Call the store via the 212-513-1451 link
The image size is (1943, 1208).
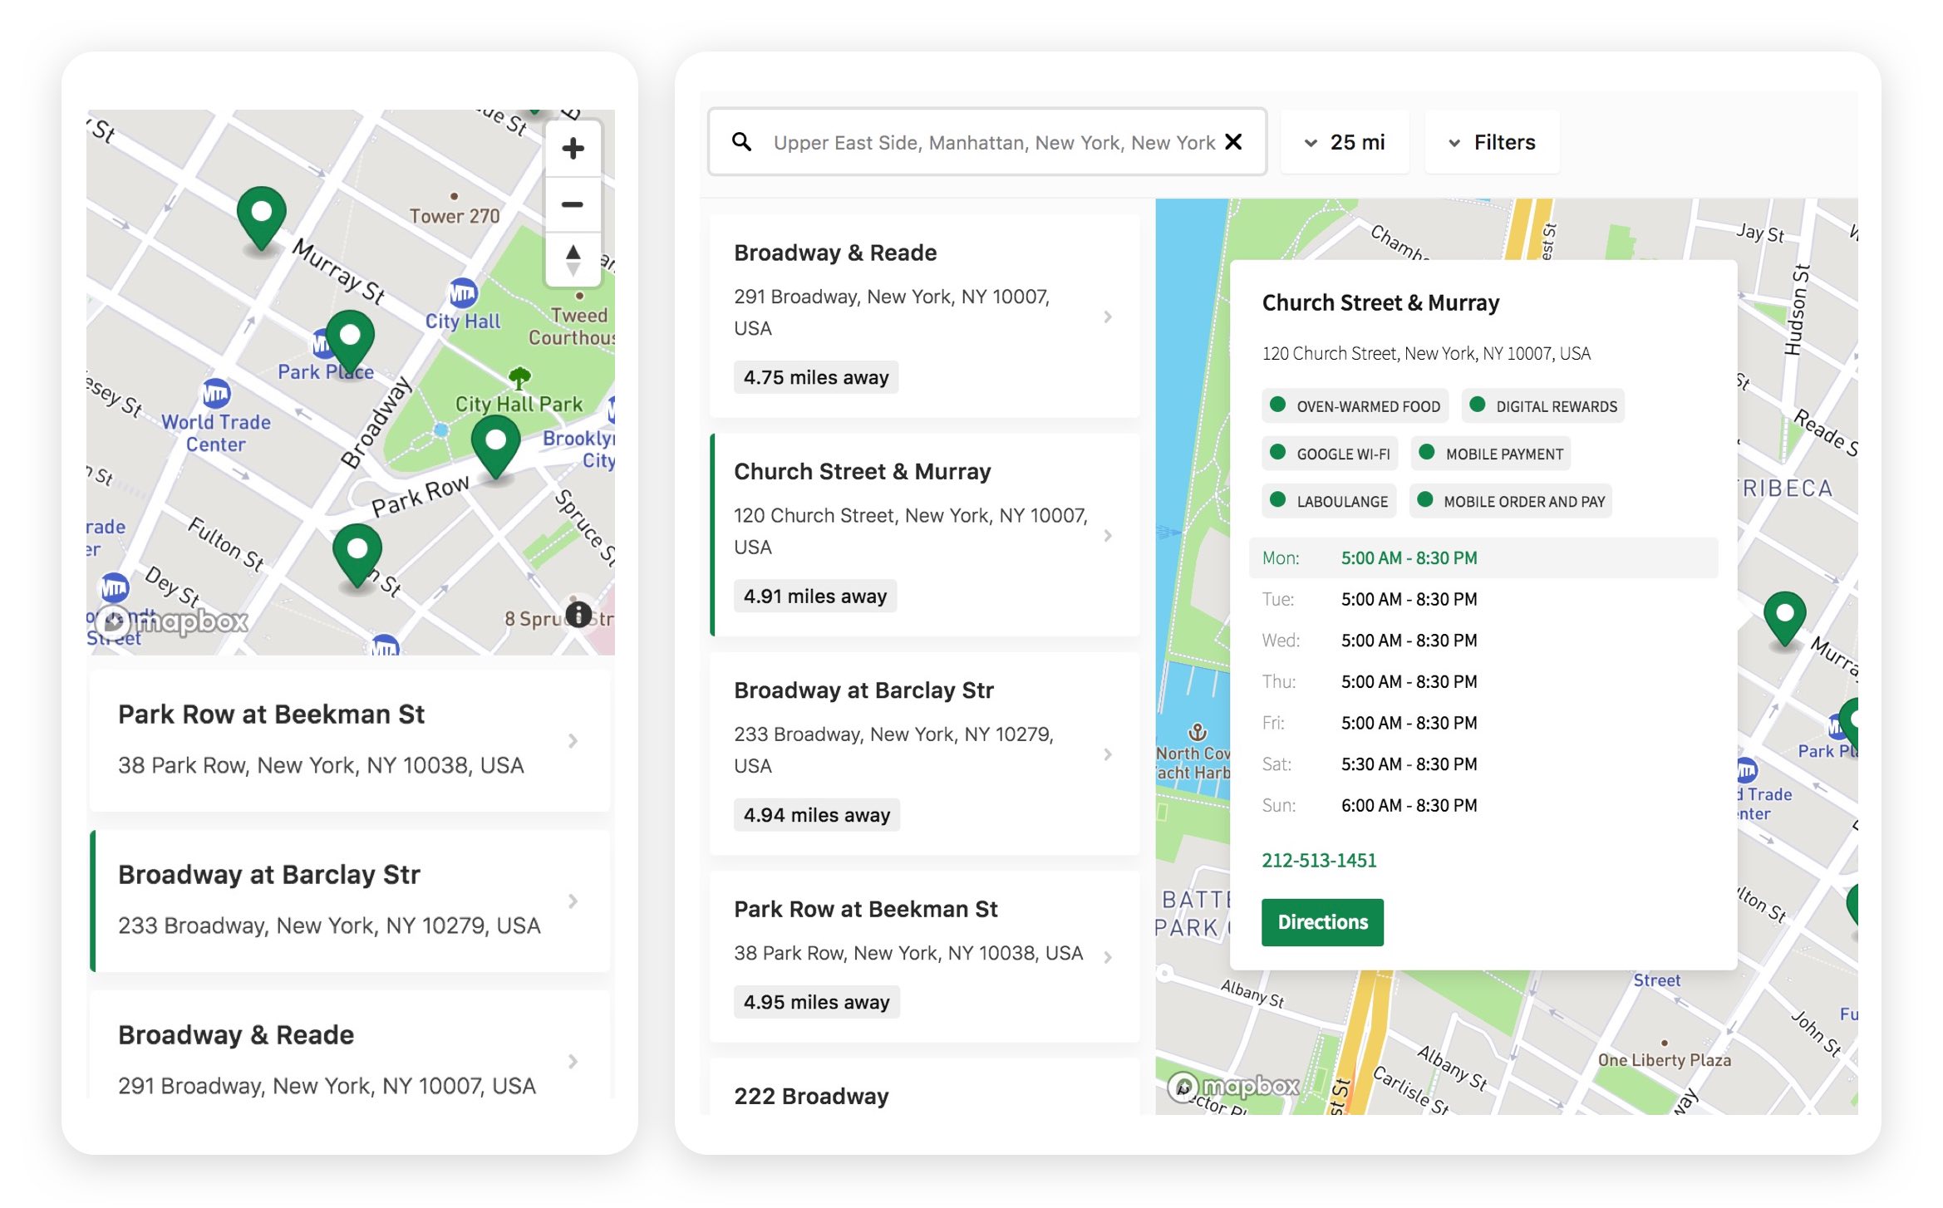click(1320, 860)
